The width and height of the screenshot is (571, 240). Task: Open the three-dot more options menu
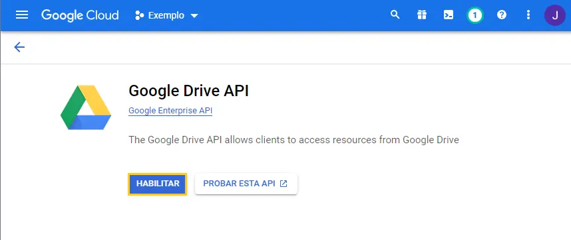[x=528, y=15]
